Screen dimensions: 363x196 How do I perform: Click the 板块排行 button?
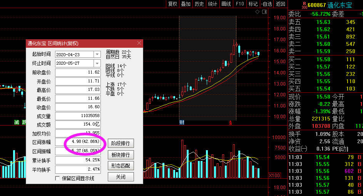(x=120, y=155)
